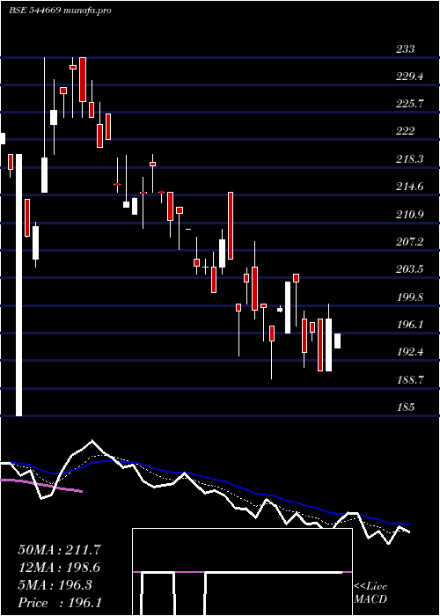440x616 pixels.
Task: Click the 188.7 price axis label
Action: [410, 380]
